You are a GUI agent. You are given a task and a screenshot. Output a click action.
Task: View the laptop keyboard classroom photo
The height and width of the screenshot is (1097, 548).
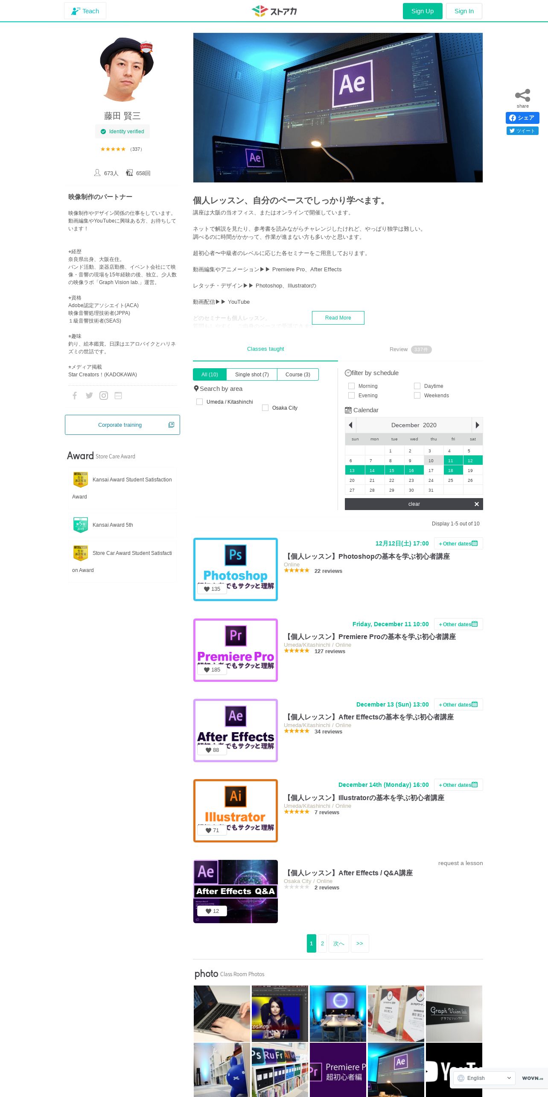(222, 1014)
